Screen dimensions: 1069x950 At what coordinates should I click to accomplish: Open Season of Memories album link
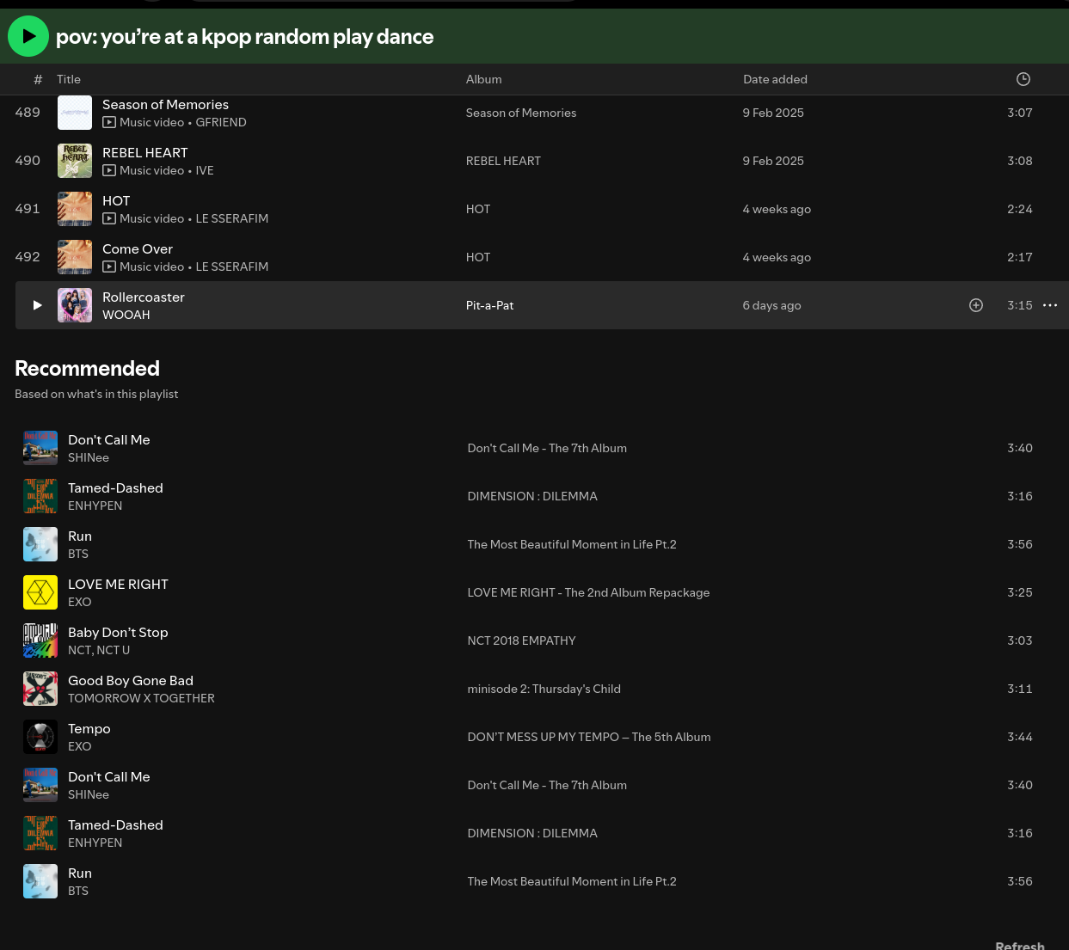[x=521, y=113]
